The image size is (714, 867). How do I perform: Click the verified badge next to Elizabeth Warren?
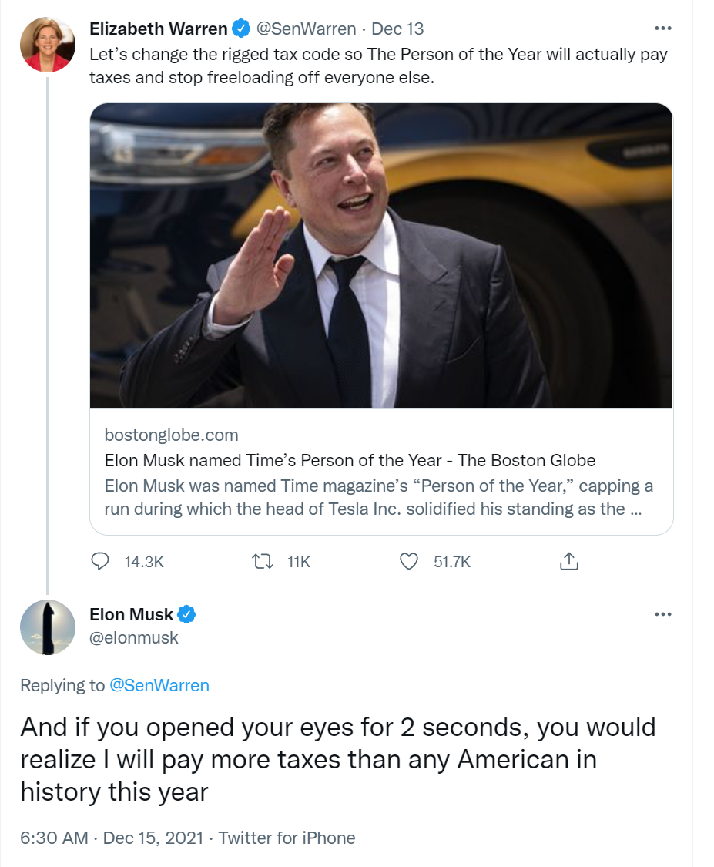click(240, 28)
